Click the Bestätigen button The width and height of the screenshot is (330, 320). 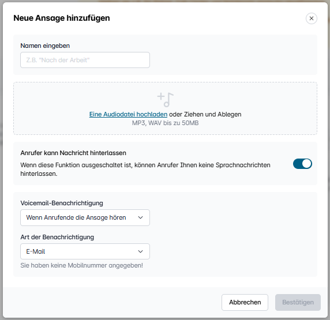click(298, 302)
